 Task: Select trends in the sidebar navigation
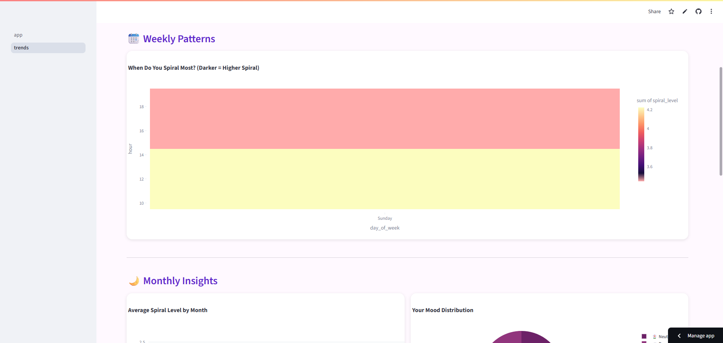tap(48, 47)
